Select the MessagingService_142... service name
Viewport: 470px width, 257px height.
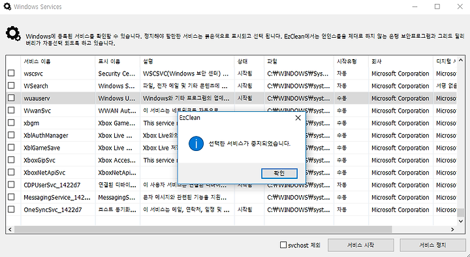[x=57, y=198]
